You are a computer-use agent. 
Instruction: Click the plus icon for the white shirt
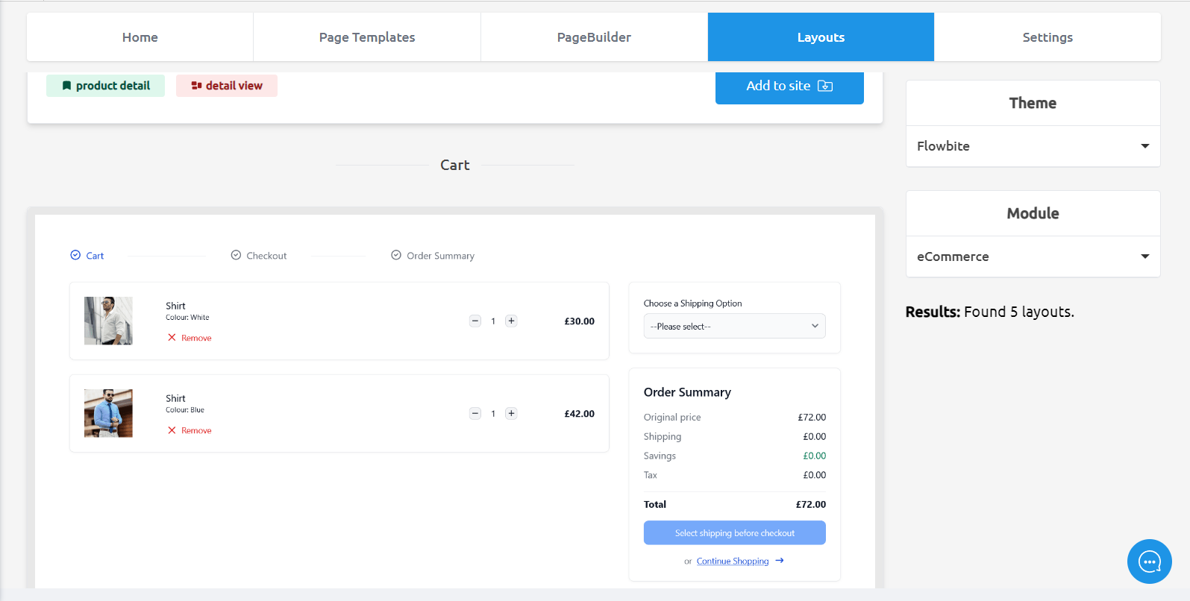pyautogui.click(x=511, y=321)
